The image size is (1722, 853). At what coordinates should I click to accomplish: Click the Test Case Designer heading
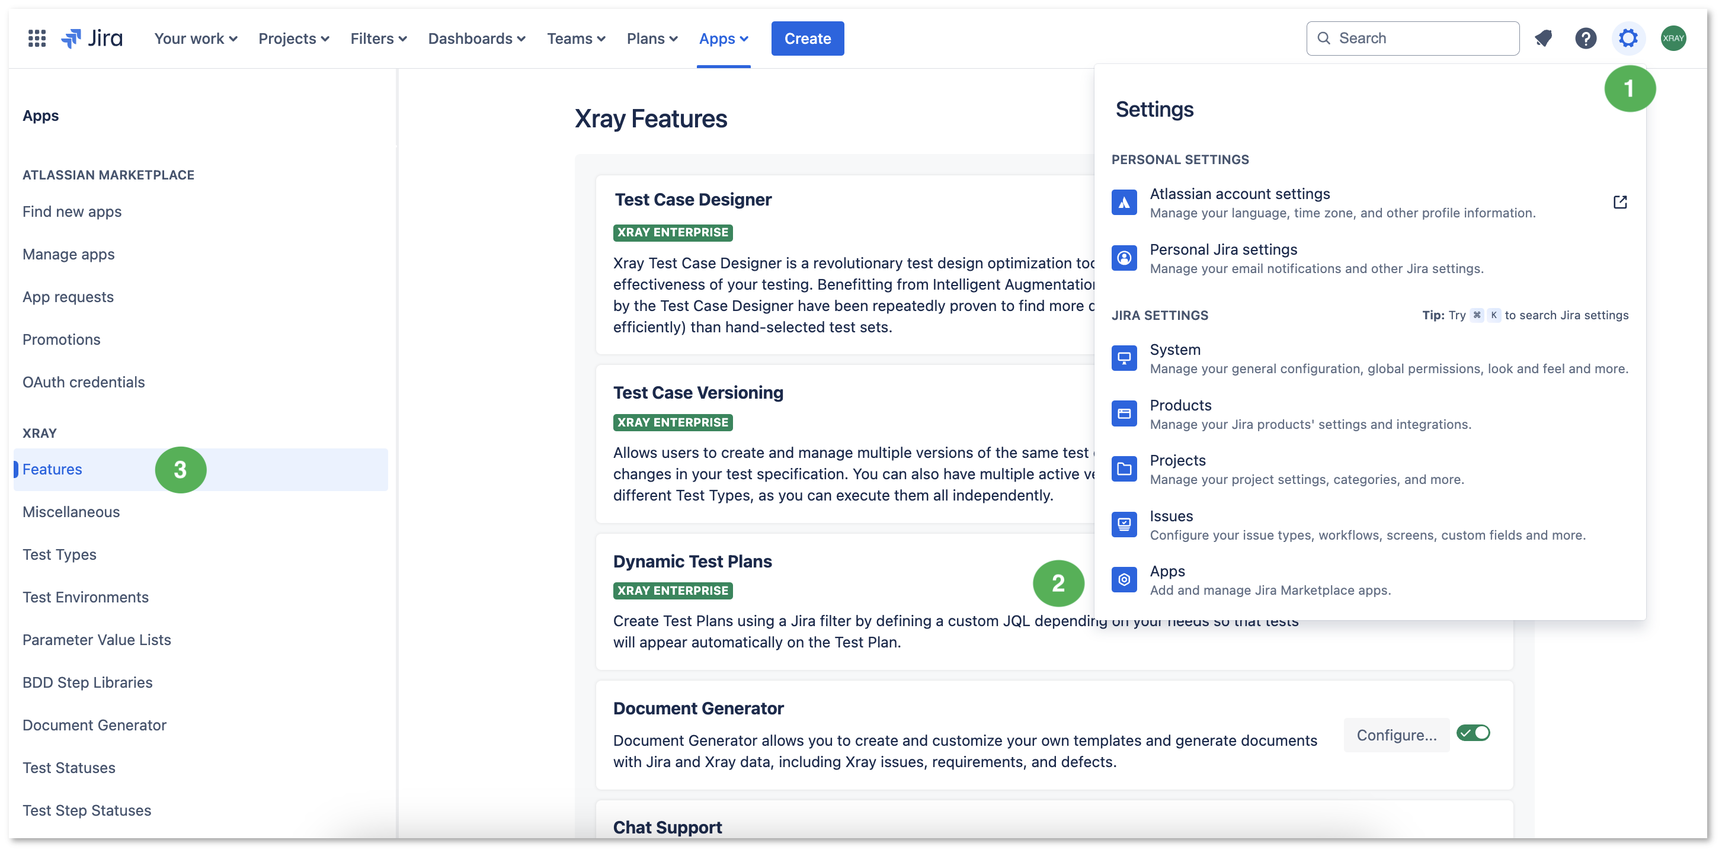693,200
